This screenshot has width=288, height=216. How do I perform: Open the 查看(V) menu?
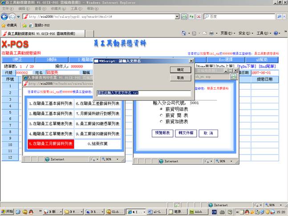(x=40, y=8)
